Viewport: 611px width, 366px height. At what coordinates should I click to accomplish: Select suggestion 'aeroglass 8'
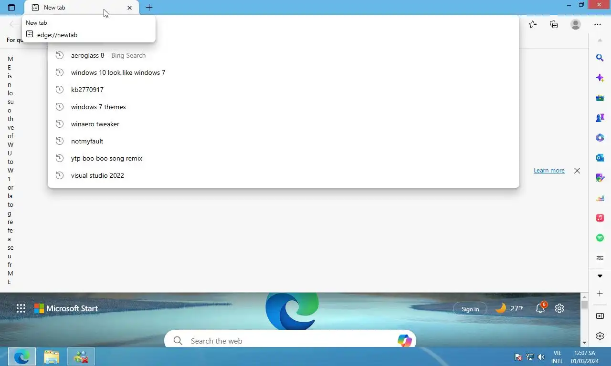point(283,55)
